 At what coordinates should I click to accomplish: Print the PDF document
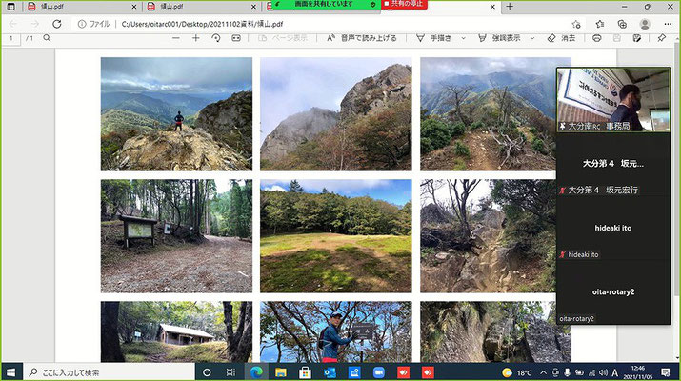tap(597, 38)
